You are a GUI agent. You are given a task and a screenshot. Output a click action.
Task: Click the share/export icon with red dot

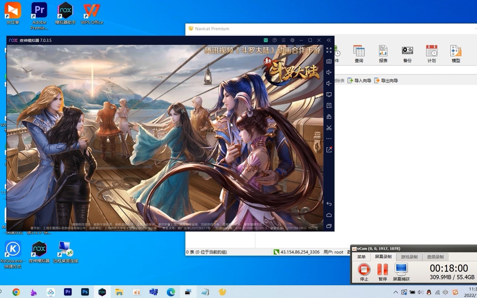pyautogui.click(x=329, y=150)
